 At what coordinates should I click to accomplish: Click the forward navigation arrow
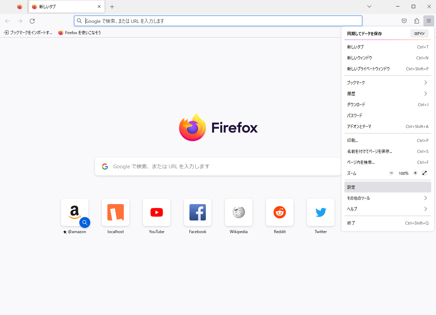point(20,21)
